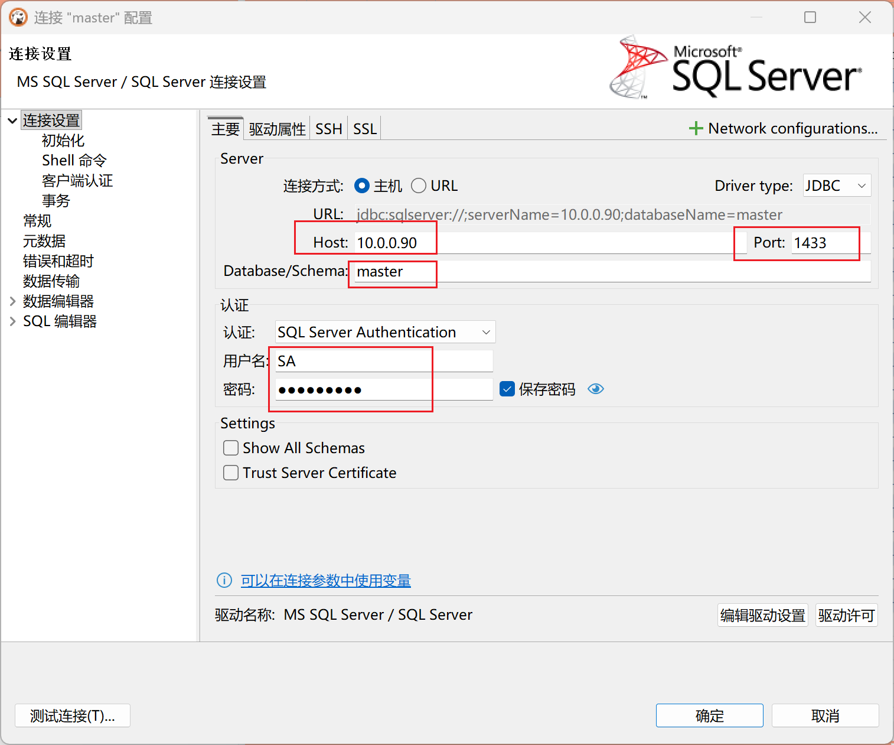Screen dimensions: 894x745
Task: Focus the 密码 password field
Action: click(x=384, y=389)
